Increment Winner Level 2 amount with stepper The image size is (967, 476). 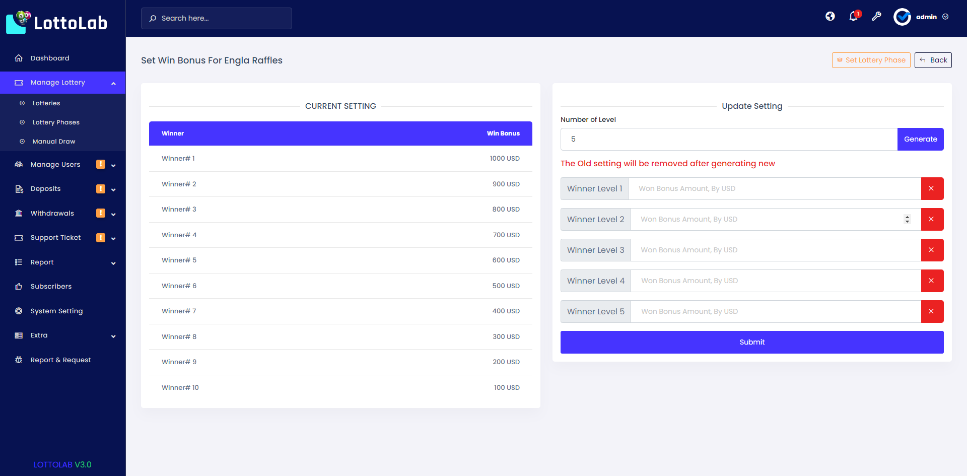907,217
